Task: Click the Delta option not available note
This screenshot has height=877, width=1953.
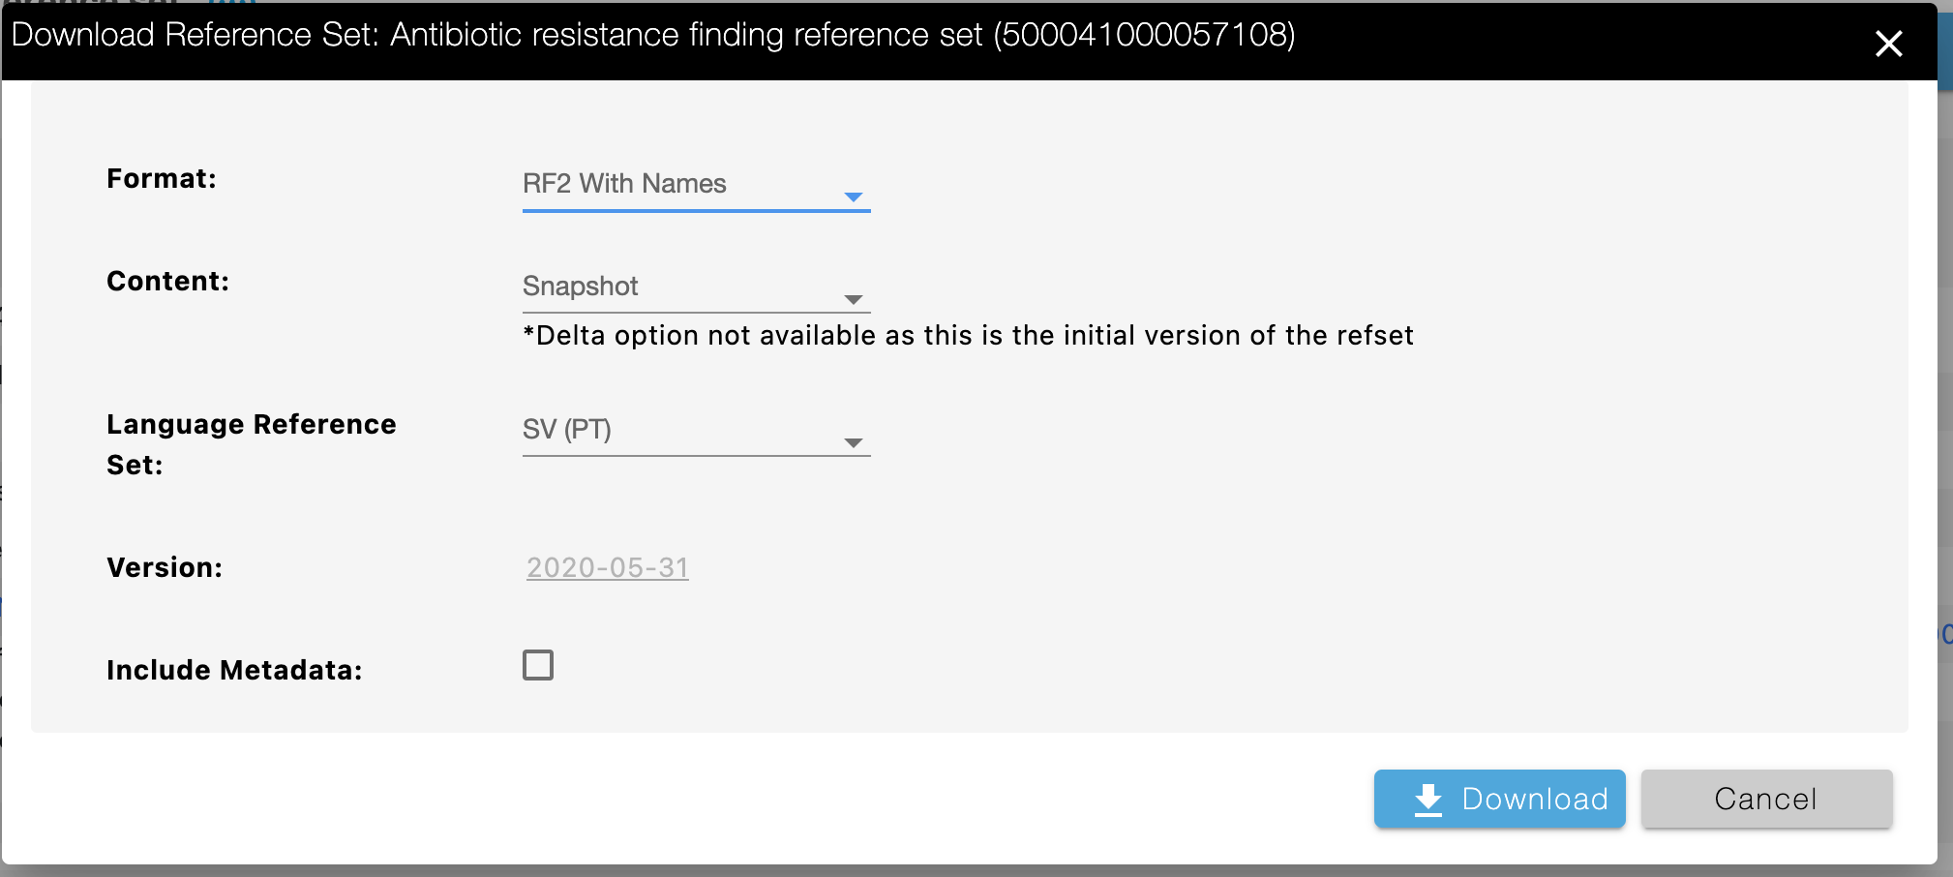Action: (968, 335)
